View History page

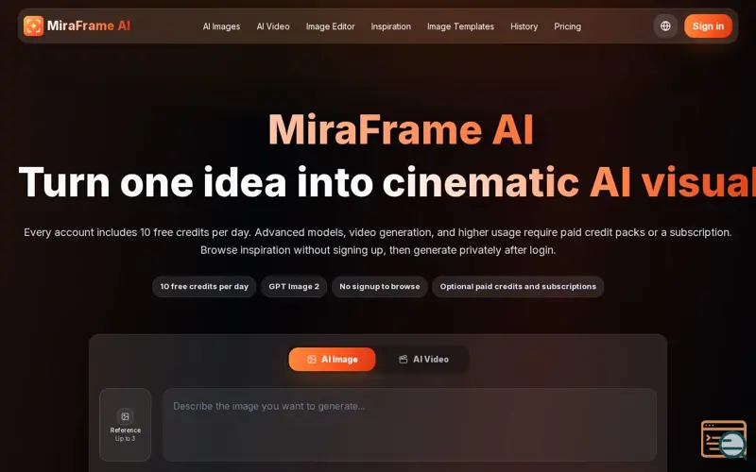(524, 26)
